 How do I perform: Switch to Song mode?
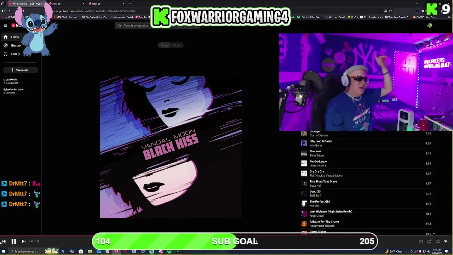click(x=164, y=45)
